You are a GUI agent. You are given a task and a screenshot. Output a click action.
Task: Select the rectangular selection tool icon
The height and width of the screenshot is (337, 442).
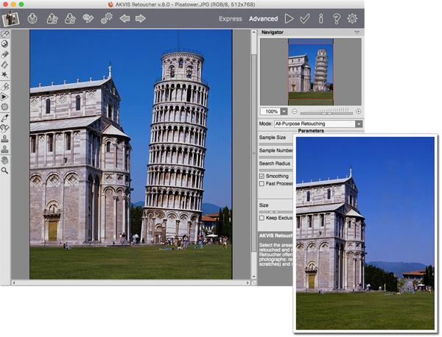[x=5, y=65]
